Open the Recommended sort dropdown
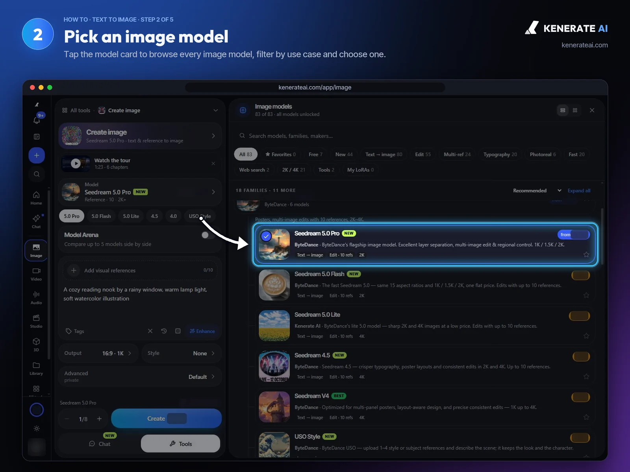This screenshot has width=630, height=472. coord(537,191)
